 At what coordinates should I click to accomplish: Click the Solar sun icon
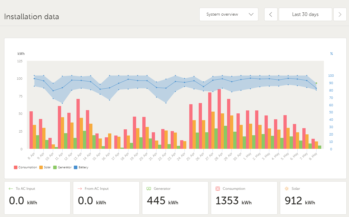coord(287,189)
